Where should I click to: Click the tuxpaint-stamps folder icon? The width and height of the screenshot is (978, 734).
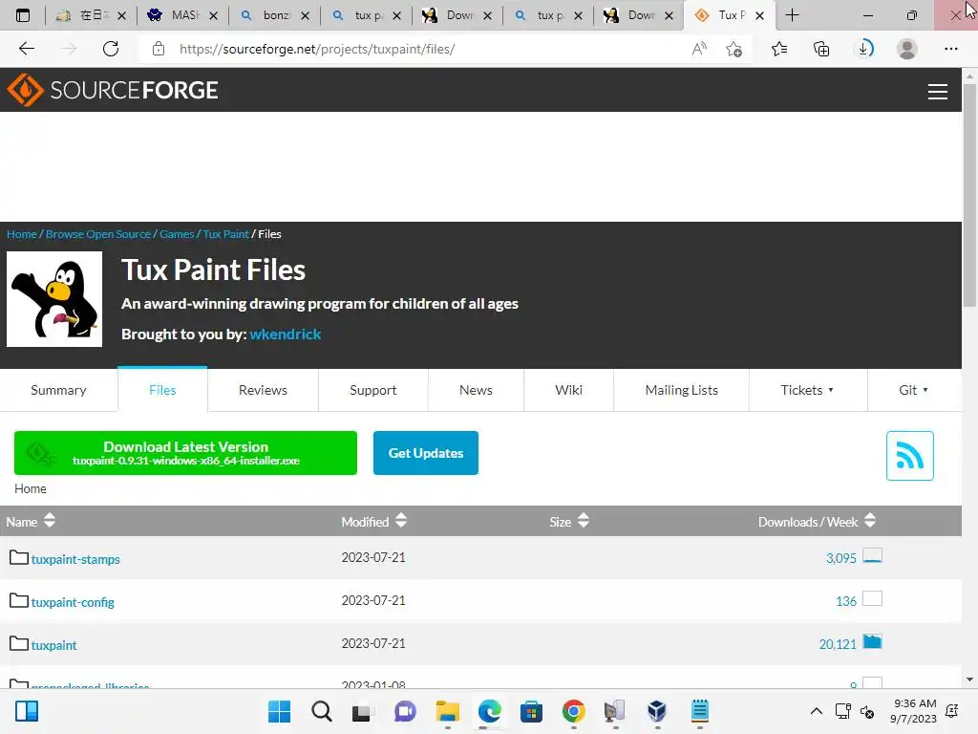(19, 557)
